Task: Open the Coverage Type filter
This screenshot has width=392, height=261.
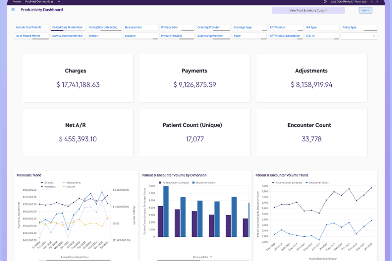Action: [249, 27]
